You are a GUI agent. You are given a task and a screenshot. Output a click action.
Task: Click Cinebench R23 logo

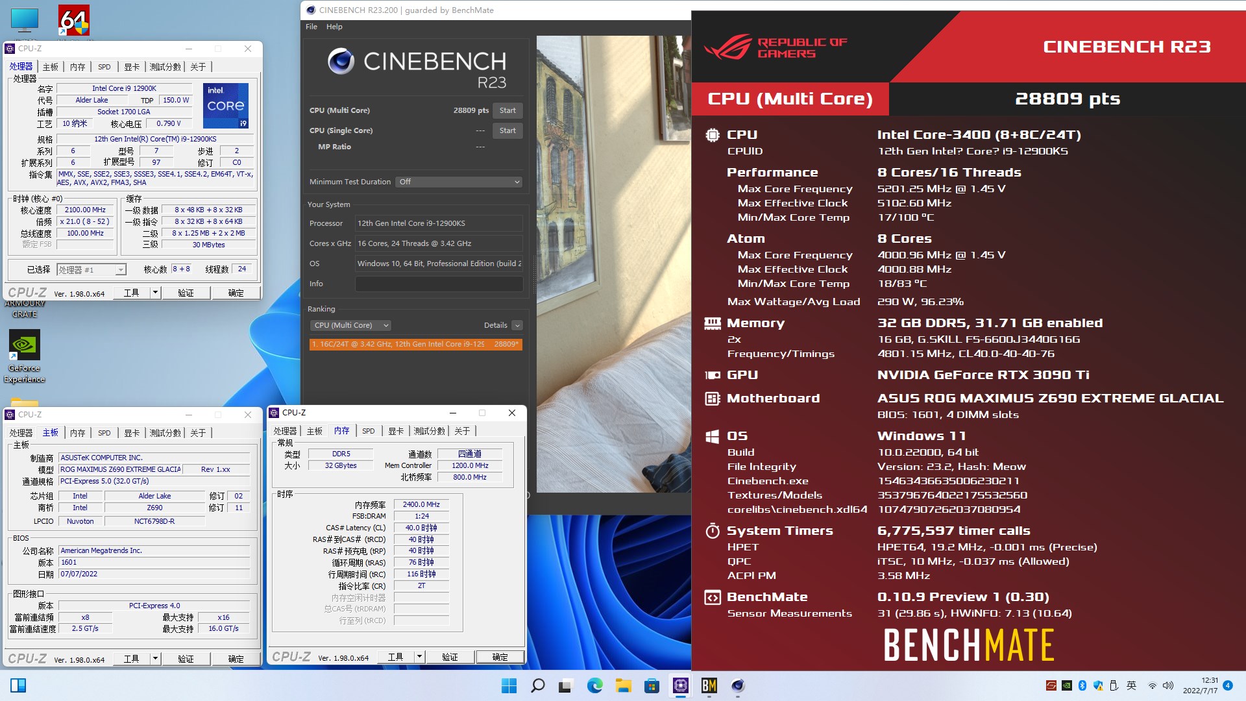click(x=417, y=68)
